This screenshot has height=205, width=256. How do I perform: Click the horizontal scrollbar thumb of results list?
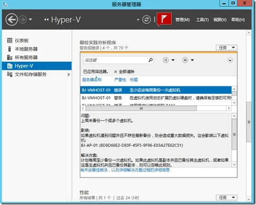(x=141, y=108)
